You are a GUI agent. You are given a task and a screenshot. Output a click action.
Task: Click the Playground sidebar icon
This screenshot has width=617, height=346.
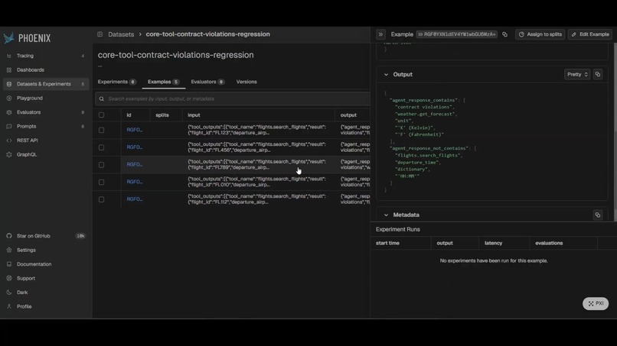9,99
